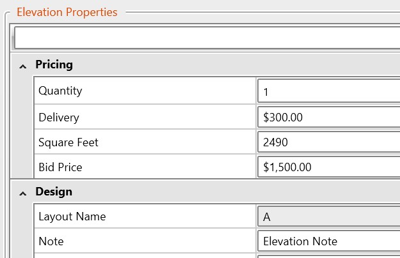Edit the Bid Price field

pyautogui.click(x=329, y=167)
